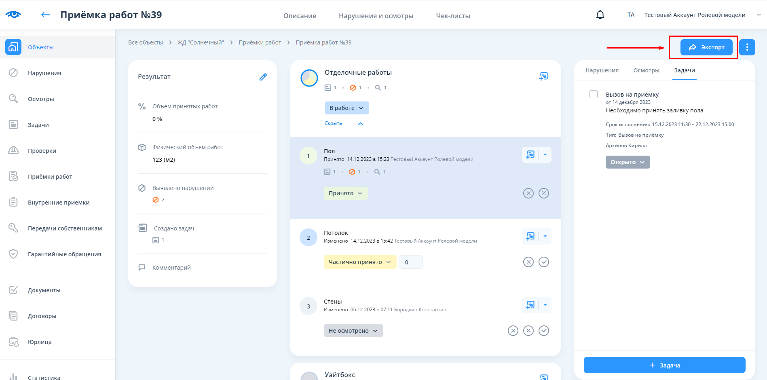The height and width of the screenshot is (380, 767).
Task: Click the volume input field next to Частично принято
Action: [410, 262]
